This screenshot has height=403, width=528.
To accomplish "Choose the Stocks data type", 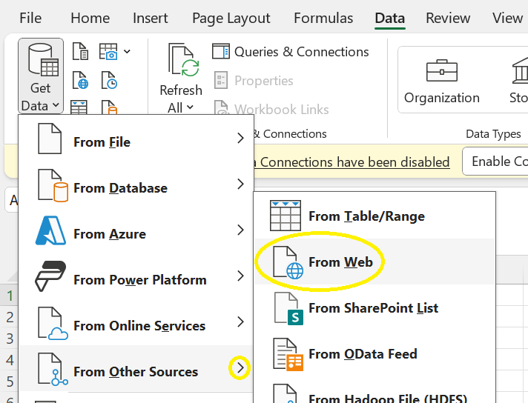I will 518,81.
